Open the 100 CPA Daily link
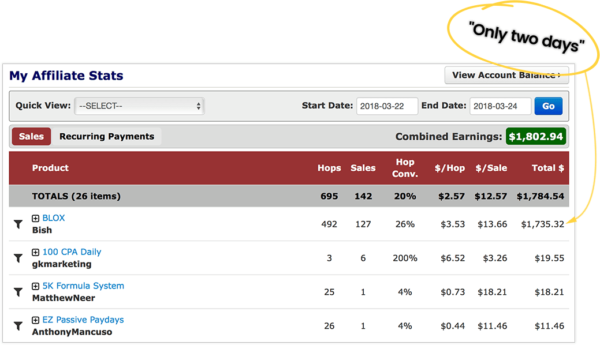 tap(72, 252)
